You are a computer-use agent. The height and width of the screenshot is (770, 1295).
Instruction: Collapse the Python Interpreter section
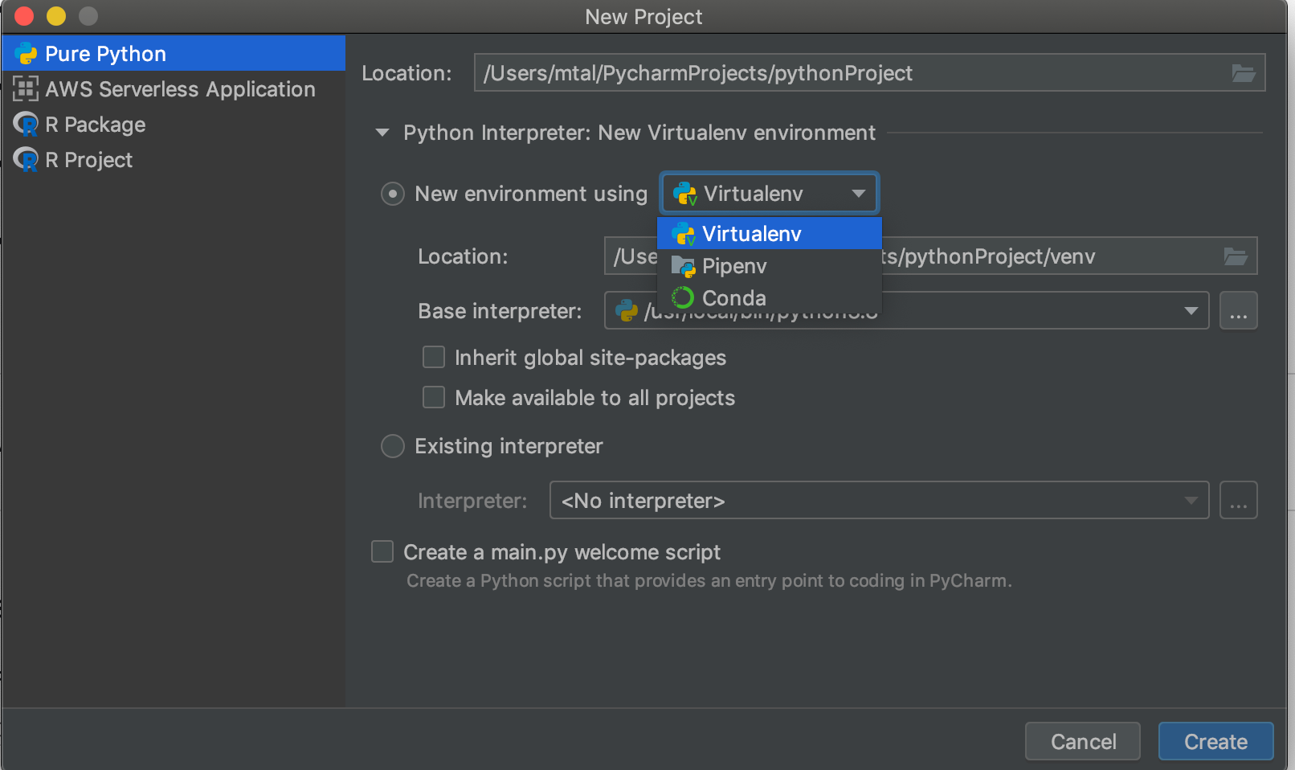382,133
